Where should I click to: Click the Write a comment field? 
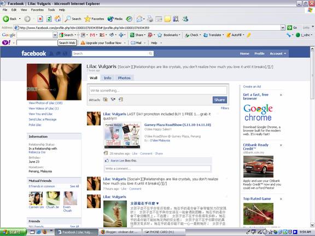point(157,169)
